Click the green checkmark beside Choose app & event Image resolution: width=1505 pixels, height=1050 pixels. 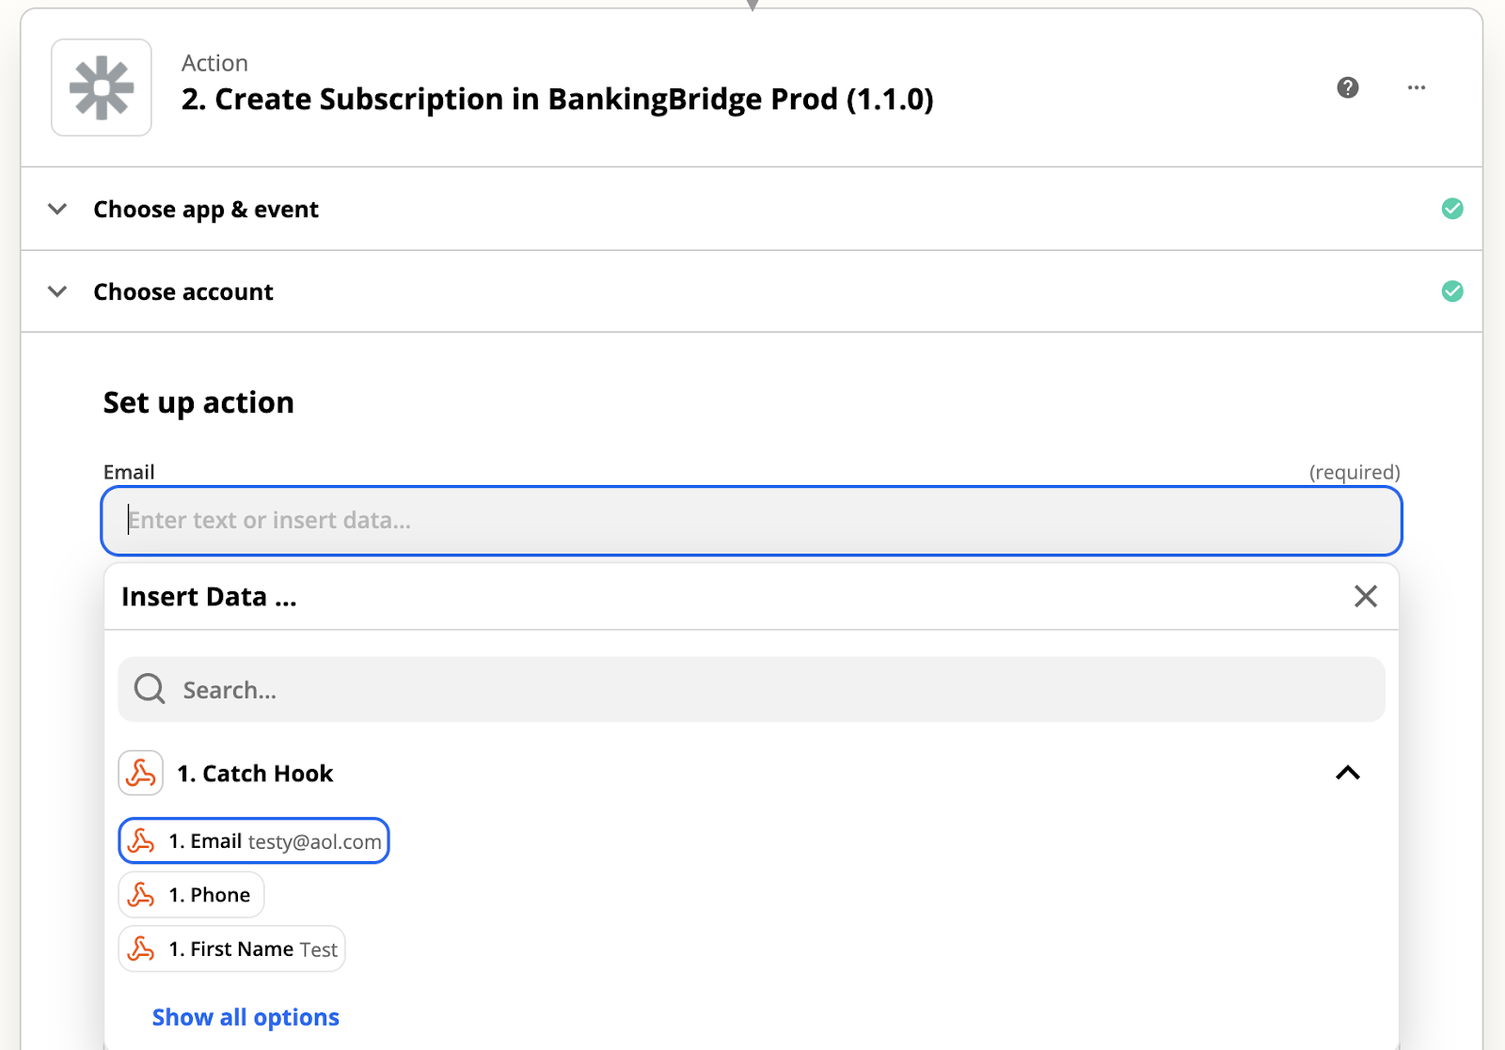click(1452, 209)
